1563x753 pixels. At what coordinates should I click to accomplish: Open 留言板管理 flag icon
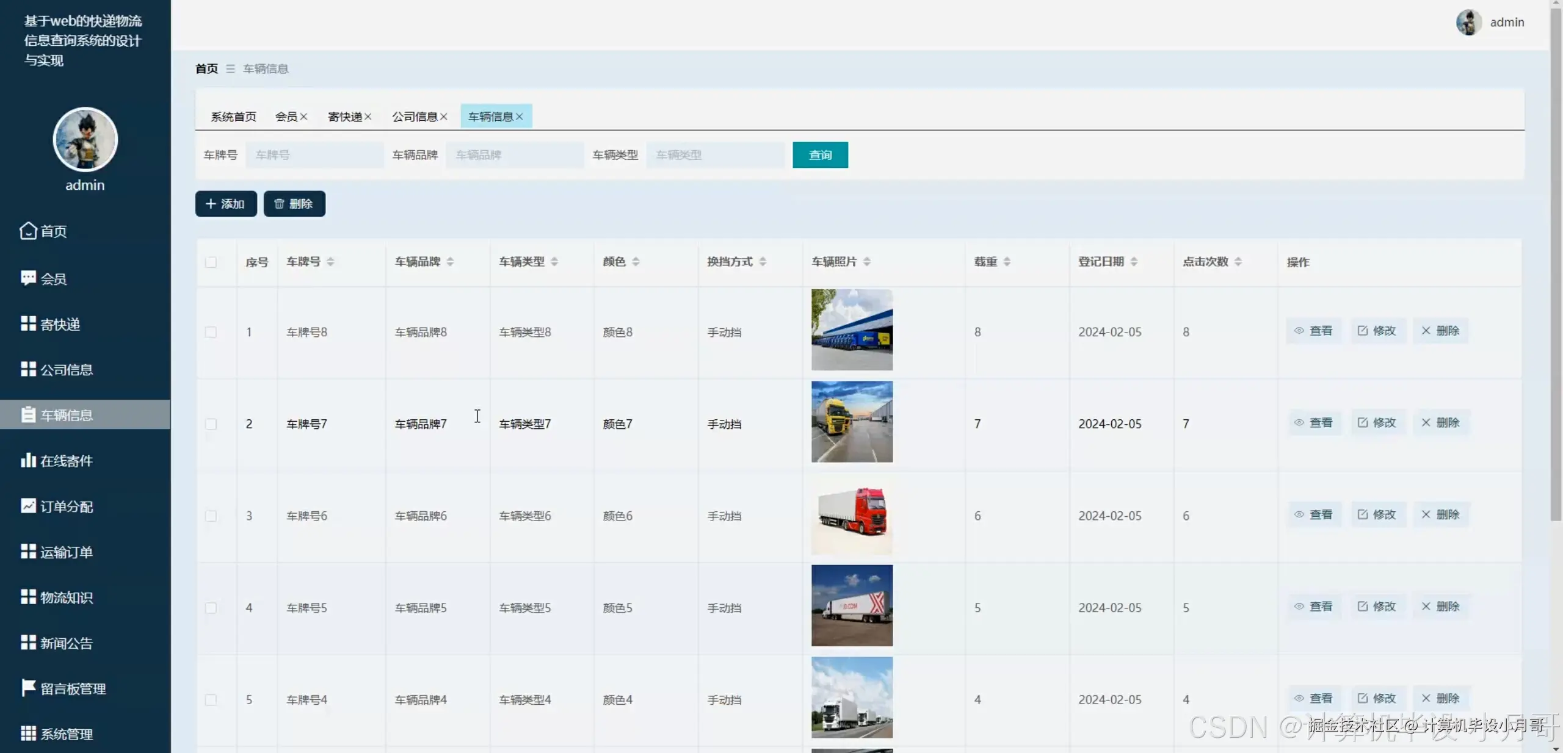pyautogui.click(x=28, y=688)
